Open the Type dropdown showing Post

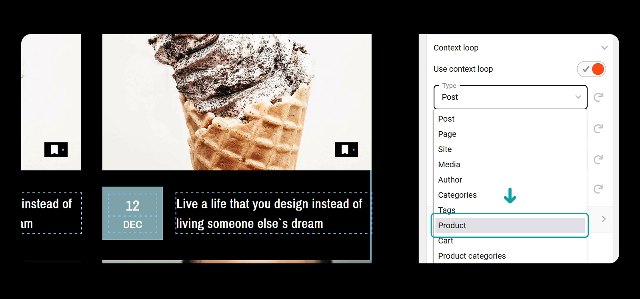point(510,97)
